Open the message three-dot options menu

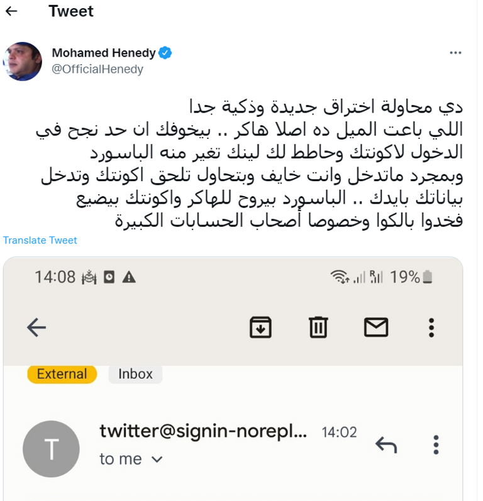436,445
